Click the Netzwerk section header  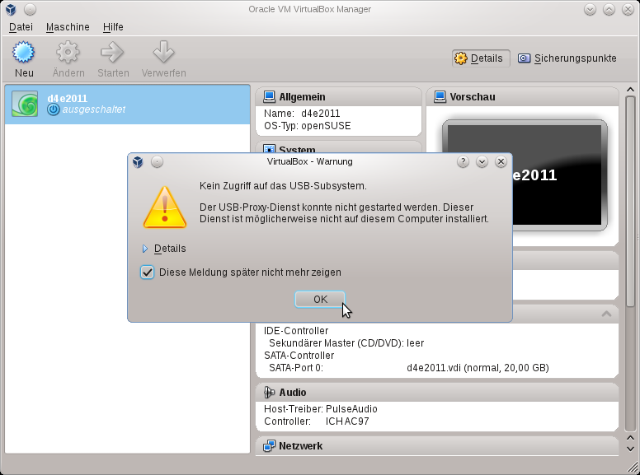(437, 446)
